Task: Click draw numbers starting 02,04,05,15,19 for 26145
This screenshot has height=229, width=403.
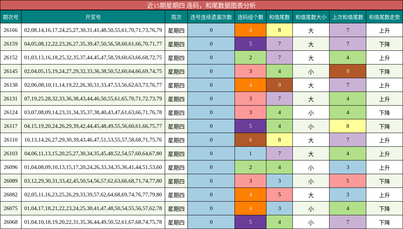Action: [x=93, y=72]
